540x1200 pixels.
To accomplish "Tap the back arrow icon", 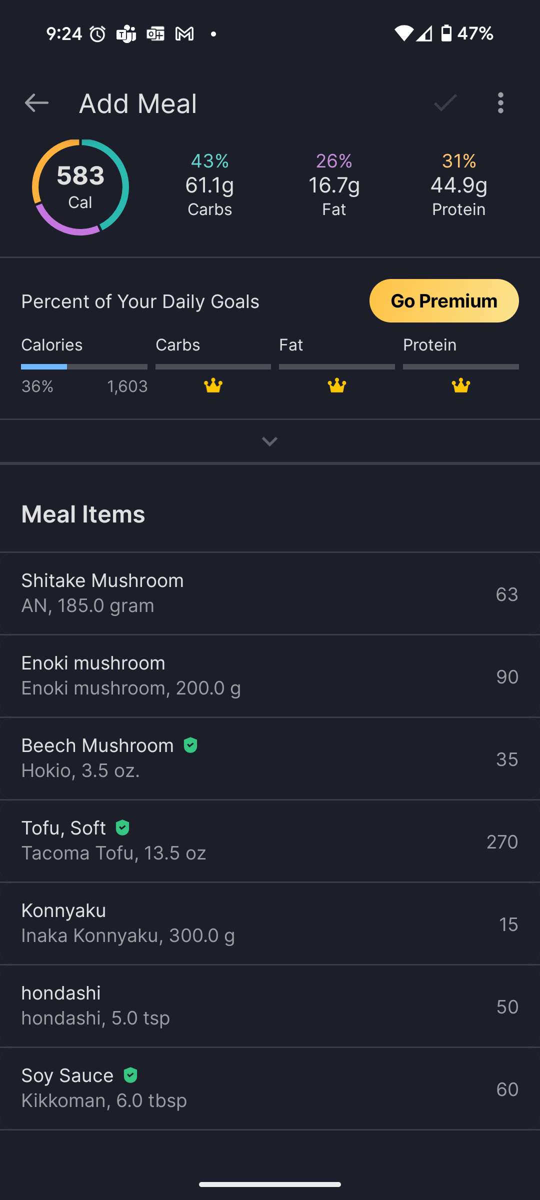I will (x=36, y=103).
